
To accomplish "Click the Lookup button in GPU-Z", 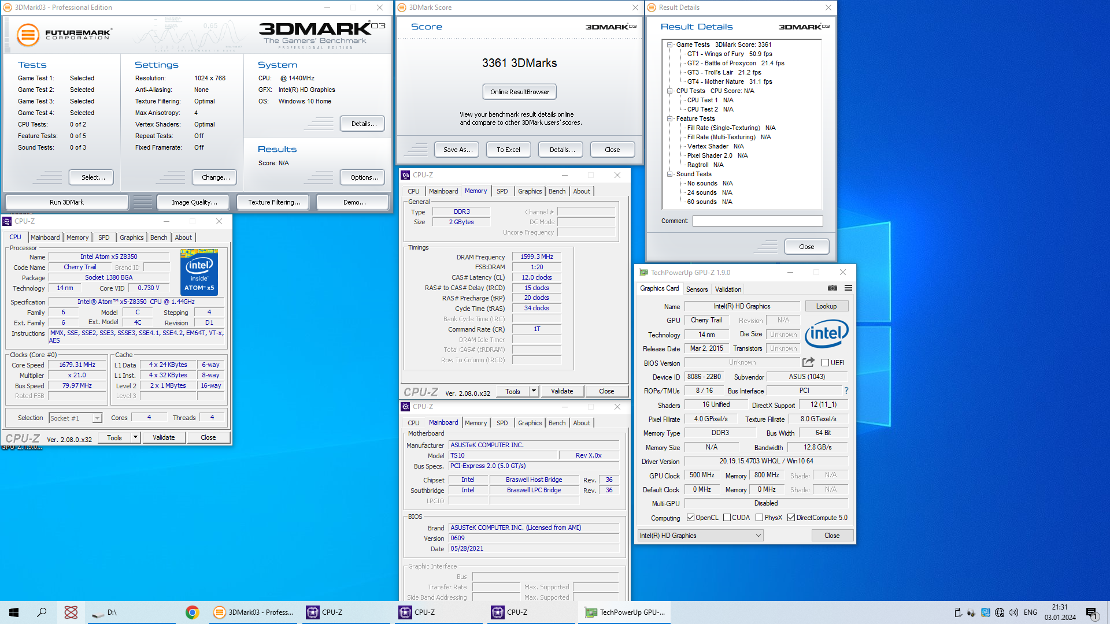I will pos(826,306).
